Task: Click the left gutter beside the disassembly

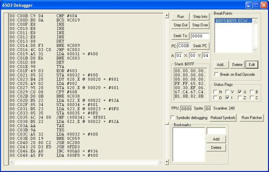Action: [6, 89]
